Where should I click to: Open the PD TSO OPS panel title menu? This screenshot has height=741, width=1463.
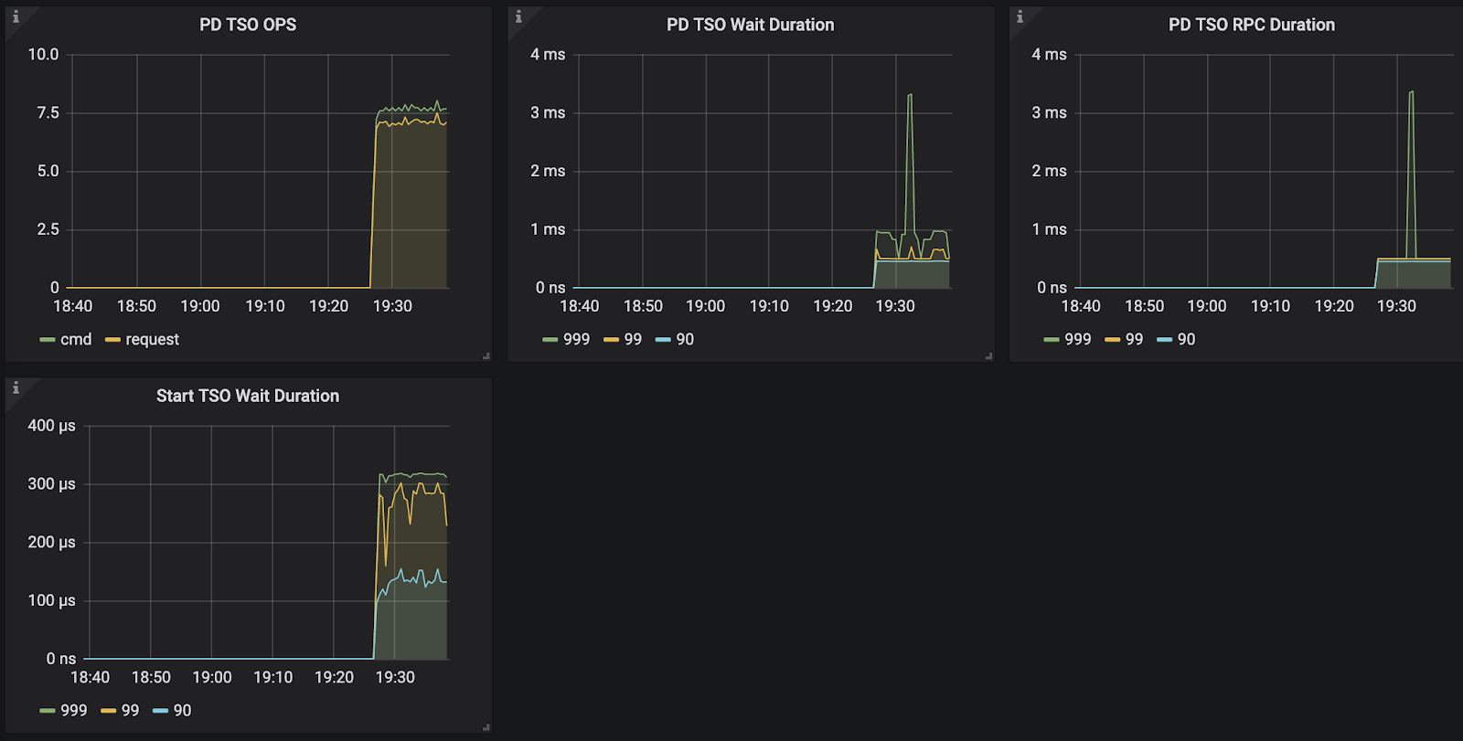[248, 25]
